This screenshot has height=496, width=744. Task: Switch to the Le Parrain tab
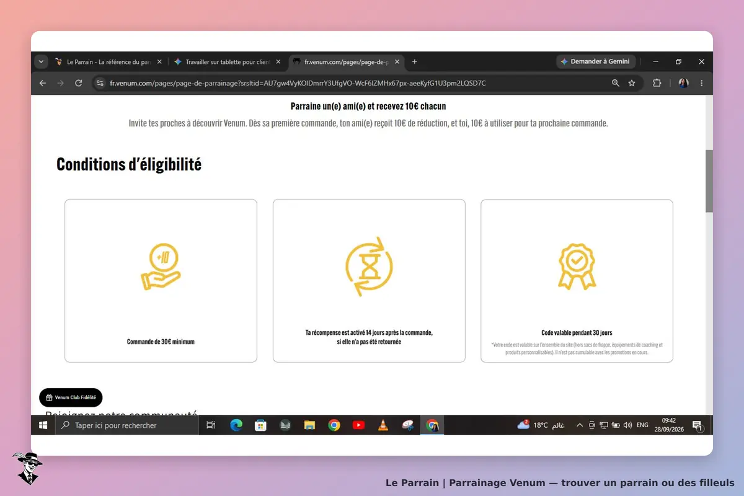pos(102,62)
